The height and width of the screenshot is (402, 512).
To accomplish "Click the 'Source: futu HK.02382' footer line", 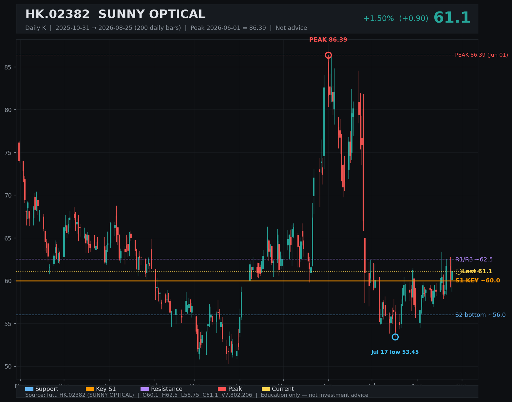I will pyautogui.click(x=197, y=395).
